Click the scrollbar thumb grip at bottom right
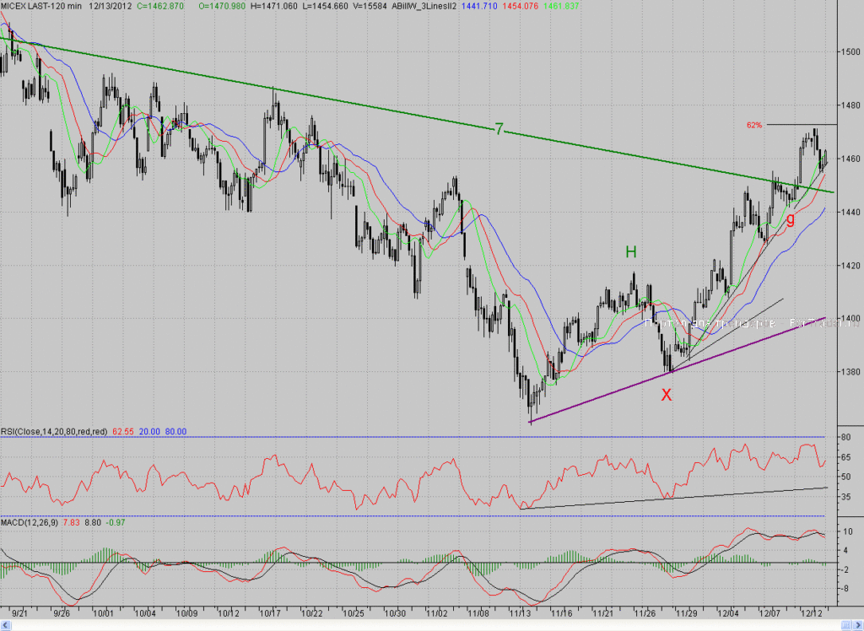 846,625
